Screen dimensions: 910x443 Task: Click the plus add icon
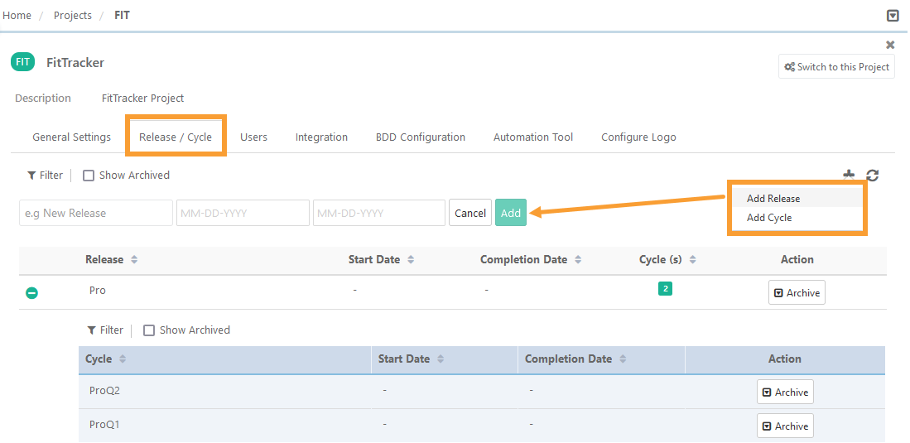coord(849,175)
